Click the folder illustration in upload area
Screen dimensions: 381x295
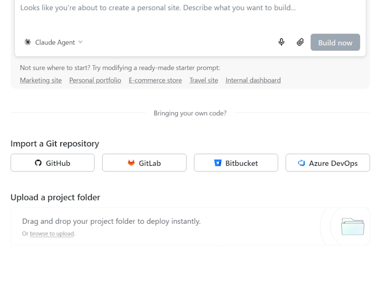coord(352,226)
